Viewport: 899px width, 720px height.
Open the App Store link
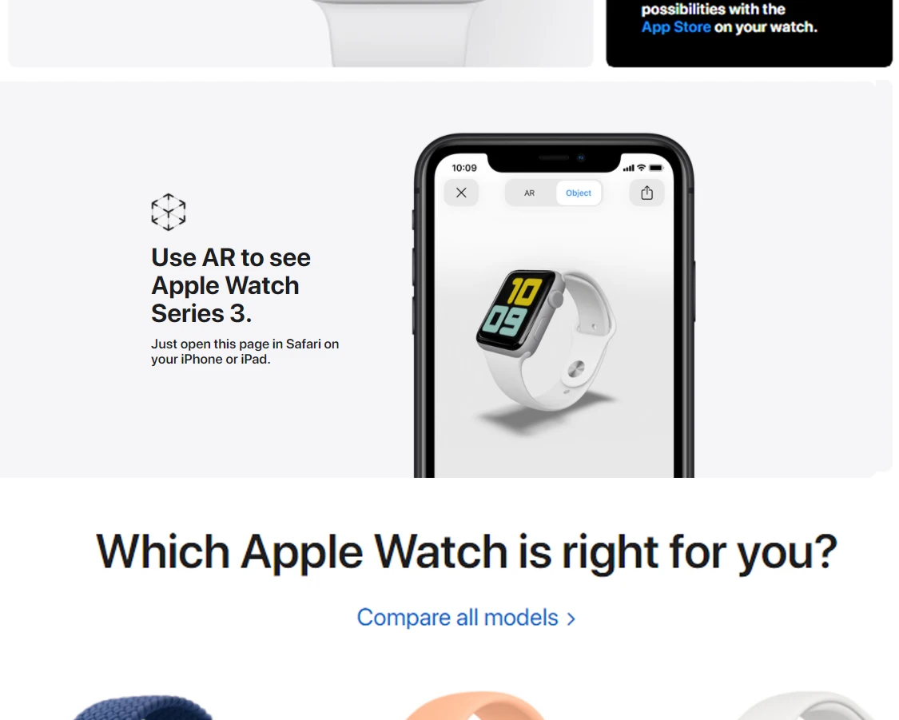pos(675,27)
